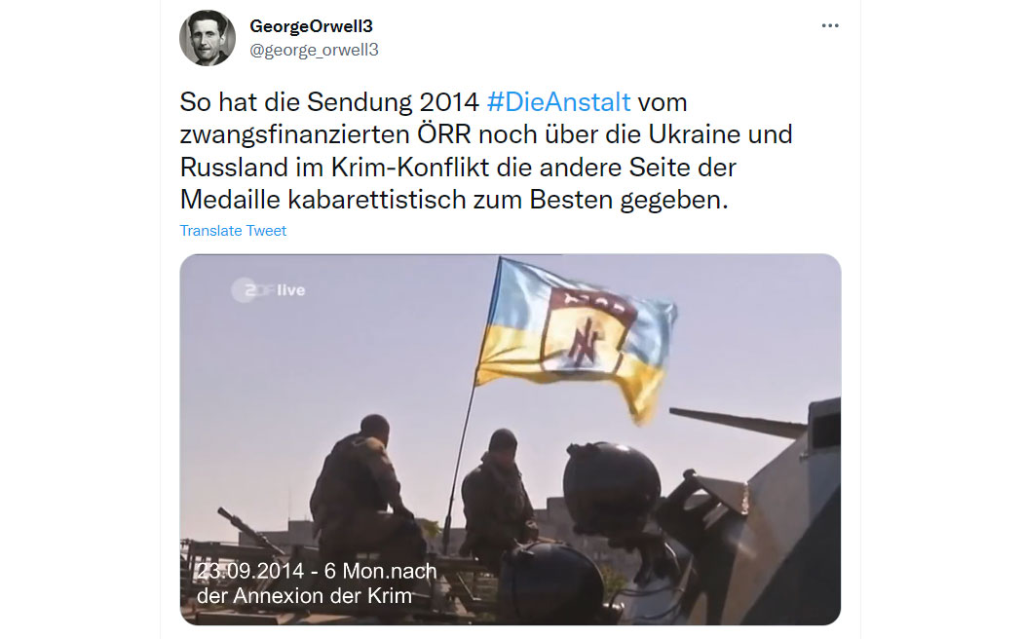This screenshot has height=639, width=1023.
Task: Click the video caption text '23.09.2014 - 6 Mon.nach'
Action: [317, 571]
